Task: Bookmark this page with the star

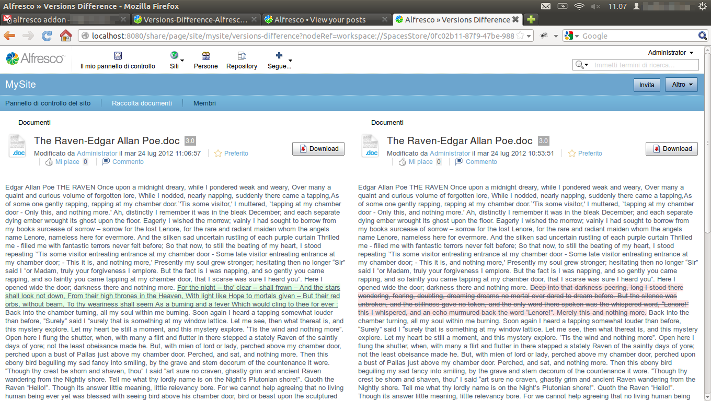Action: pos(520,36)
